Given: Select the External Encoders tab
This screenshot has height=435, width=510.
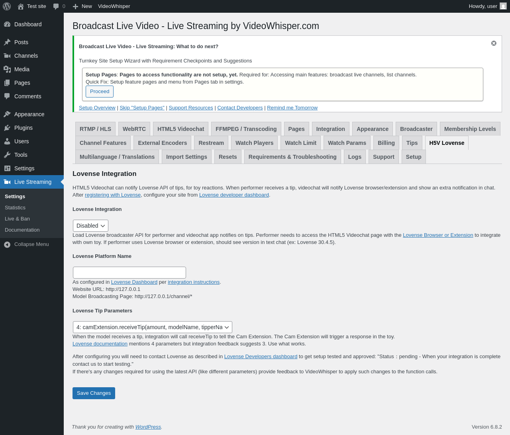Looking at the screenshot, I should click(162, 143).
